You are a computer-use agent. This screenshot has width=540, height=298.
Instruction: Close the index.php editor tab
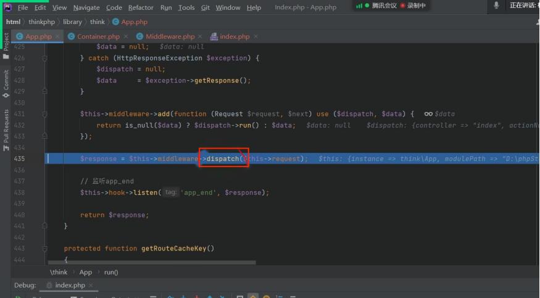point(255,36)
